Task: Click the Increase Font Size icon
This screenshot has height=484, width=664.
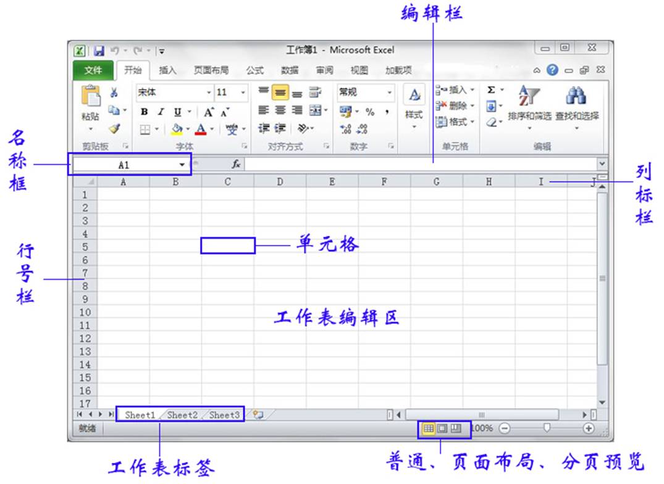Action: 208,112
